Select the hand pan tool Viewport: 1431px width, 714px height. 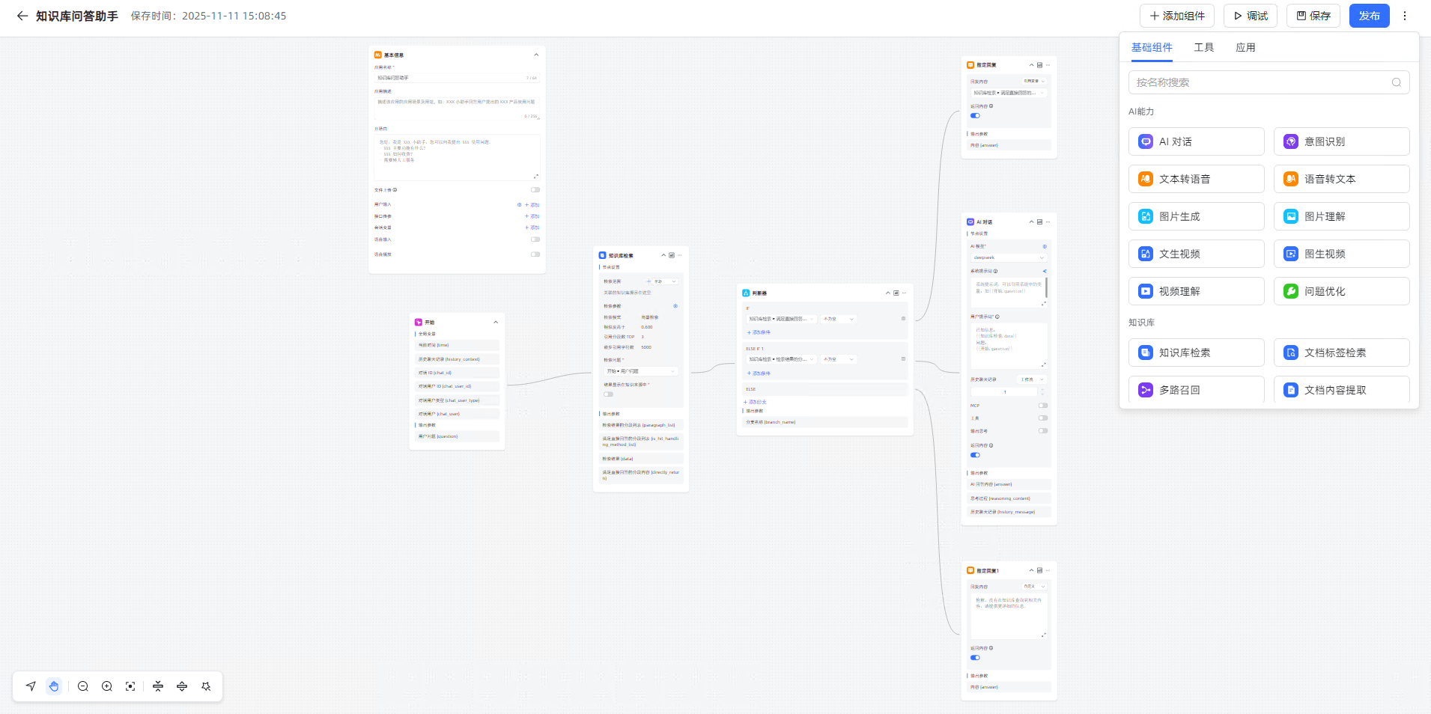(x=54, y=686)
